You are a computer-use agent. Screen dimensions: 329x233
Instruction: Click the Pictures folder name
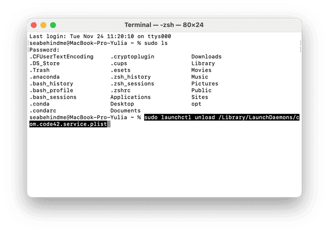pyautogui.click(x=205, y=84)
